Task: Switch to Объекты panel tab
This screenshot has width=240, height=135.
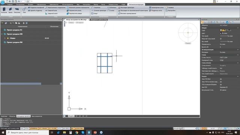Action: pyautogui.click(x=12, y=116)
